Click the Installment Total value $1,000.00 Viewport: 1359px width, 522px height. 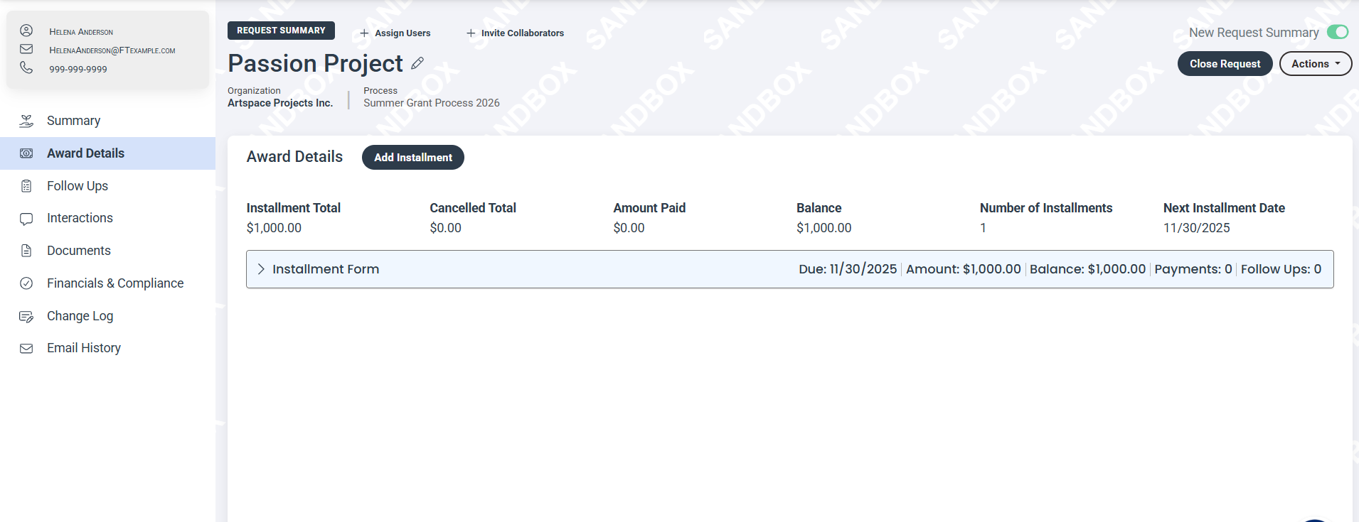click(274, 228)
